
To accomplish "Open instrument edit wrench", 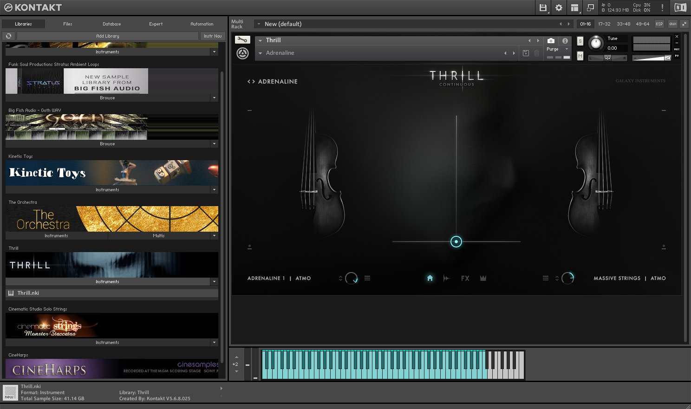I will coord(242,40).
